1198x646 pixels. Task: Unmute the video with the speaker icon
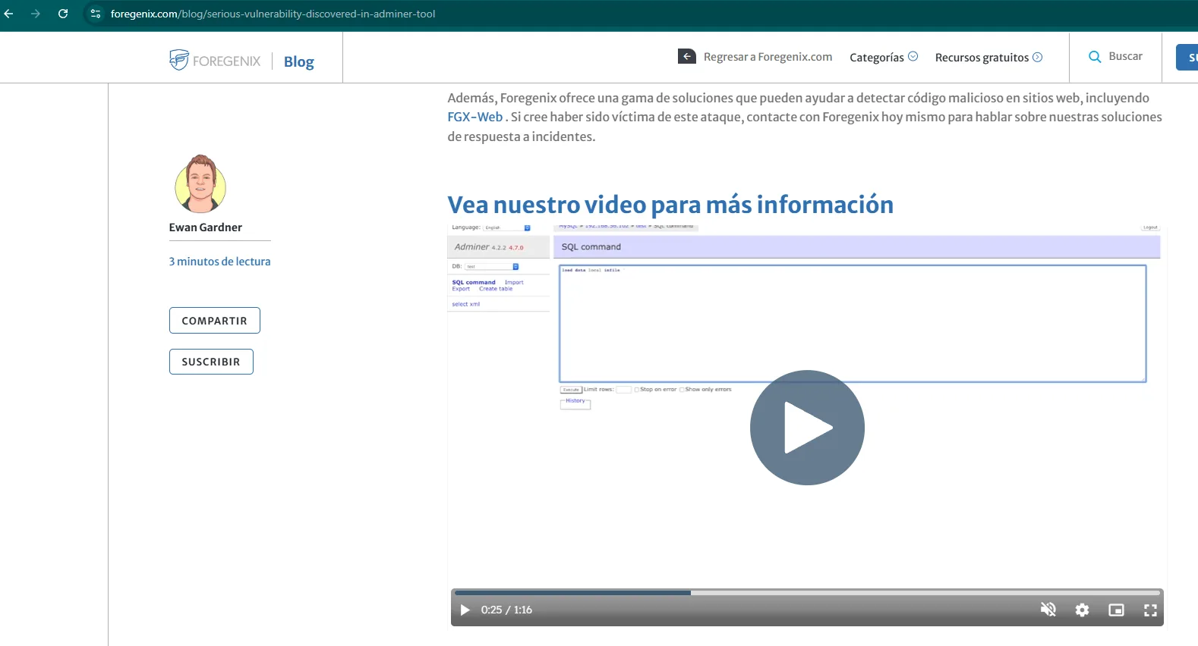pyautogui.click(x=1048, y=610)
